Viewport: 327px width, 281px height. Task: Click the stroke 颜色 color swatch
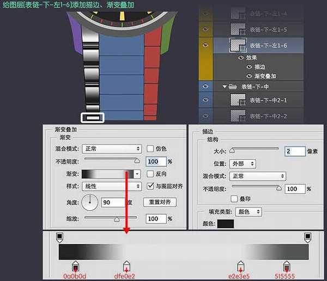click(225, 224)
